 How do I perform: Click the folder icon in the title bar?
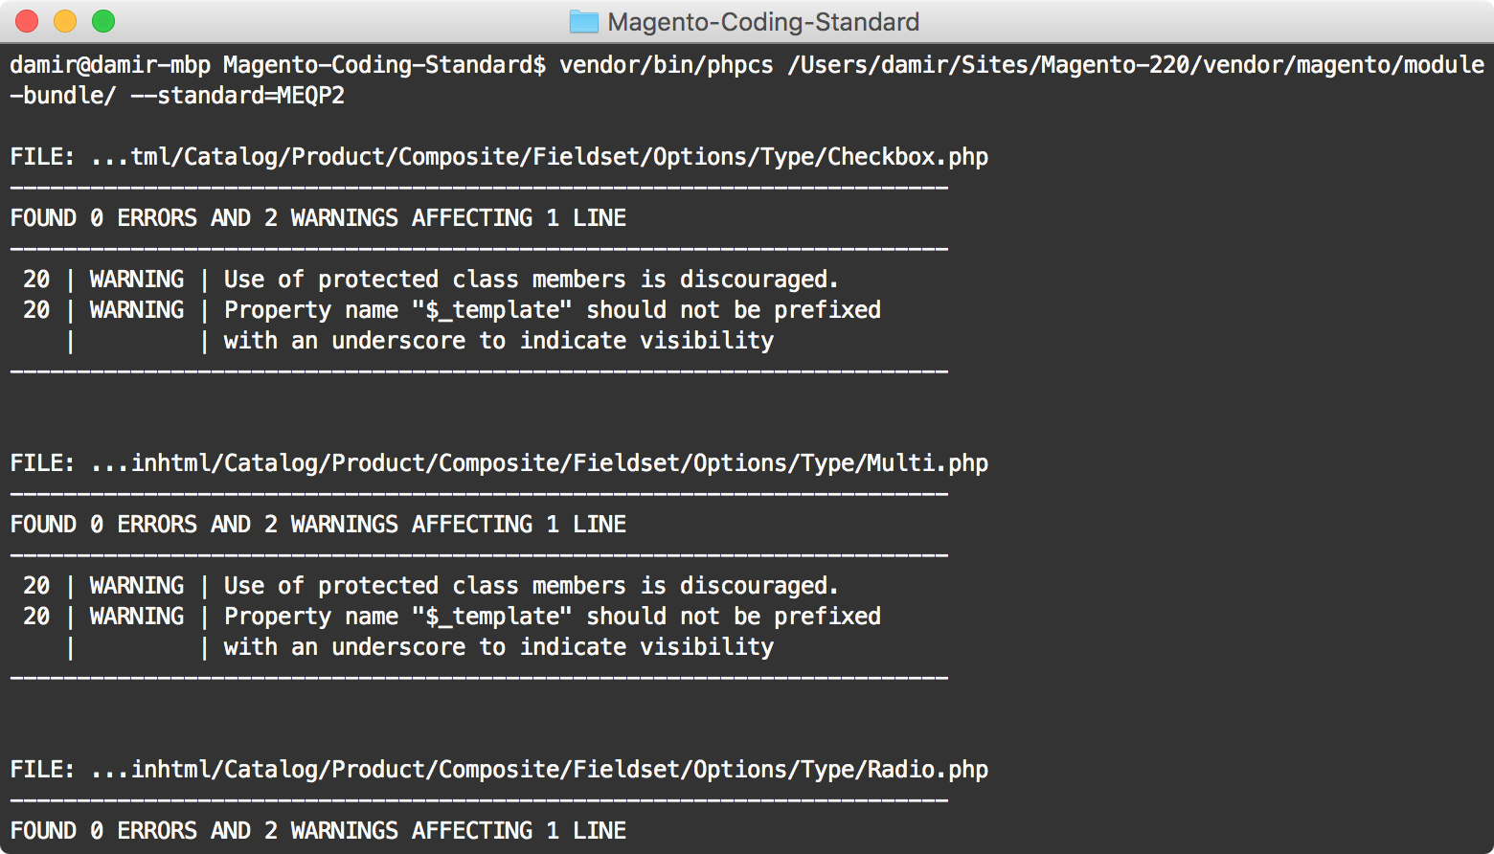583,22
